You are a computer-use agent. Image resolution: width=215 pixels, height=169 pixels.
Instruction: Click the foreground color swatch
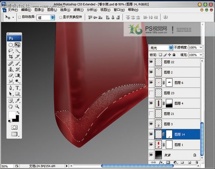(x=12, y=115)
